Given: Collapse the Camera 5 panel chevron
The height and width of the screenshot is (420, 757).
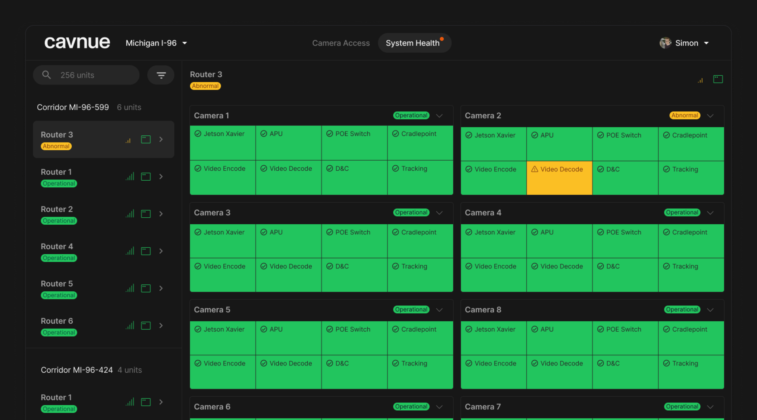Looking at the screenshot, I should pos(439,310).
